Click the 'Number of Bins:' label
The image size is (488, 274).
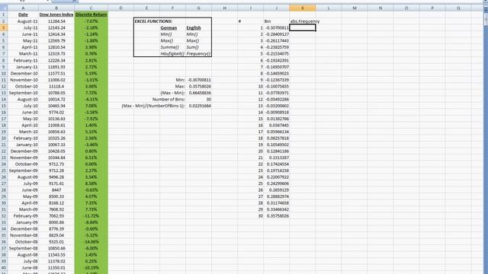pos(169,100)
